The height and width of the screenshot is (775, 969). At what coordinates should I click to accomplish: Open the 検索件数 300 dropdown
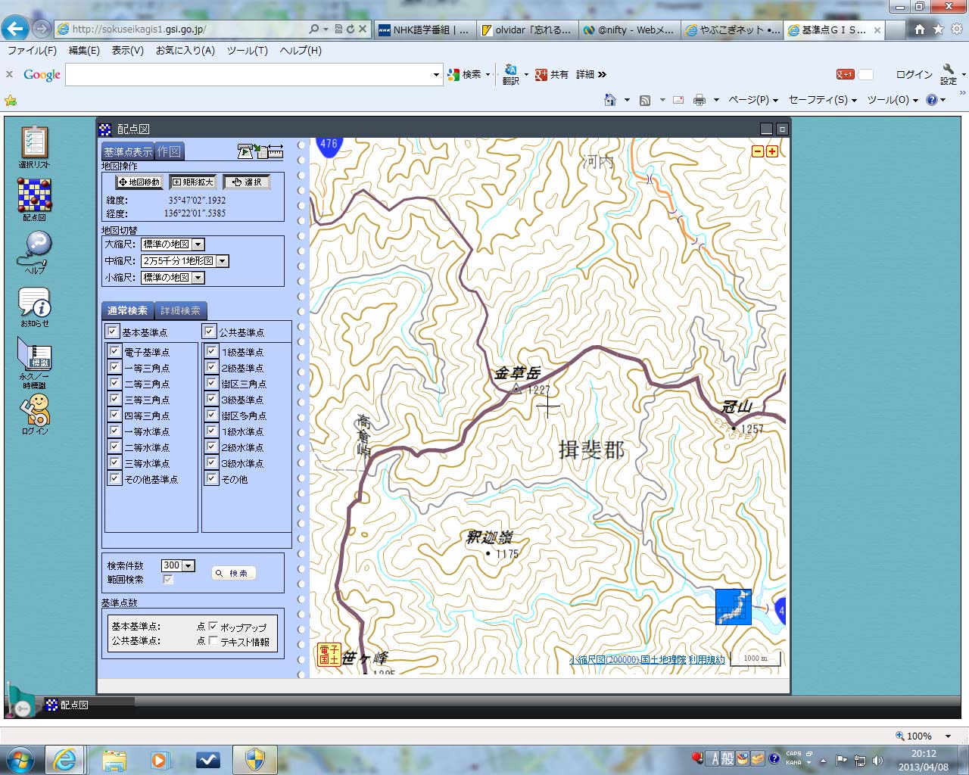pos(189,565)
